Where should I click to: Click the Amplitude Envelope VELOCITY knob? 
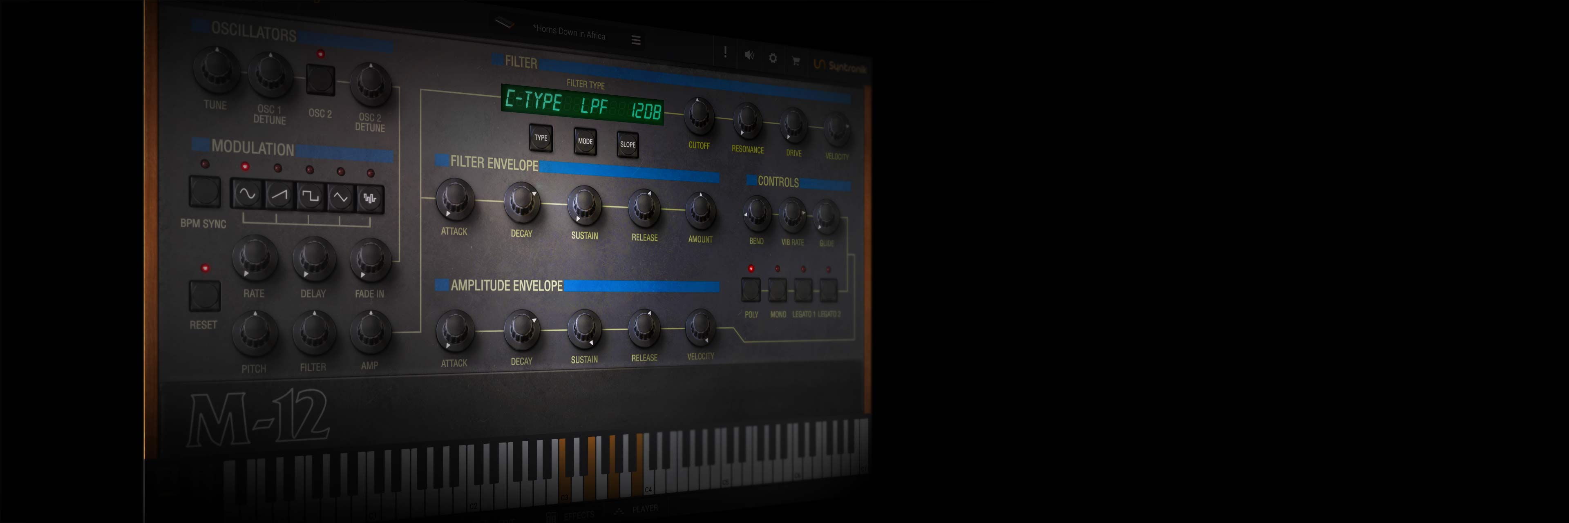(x=700, y=327)
